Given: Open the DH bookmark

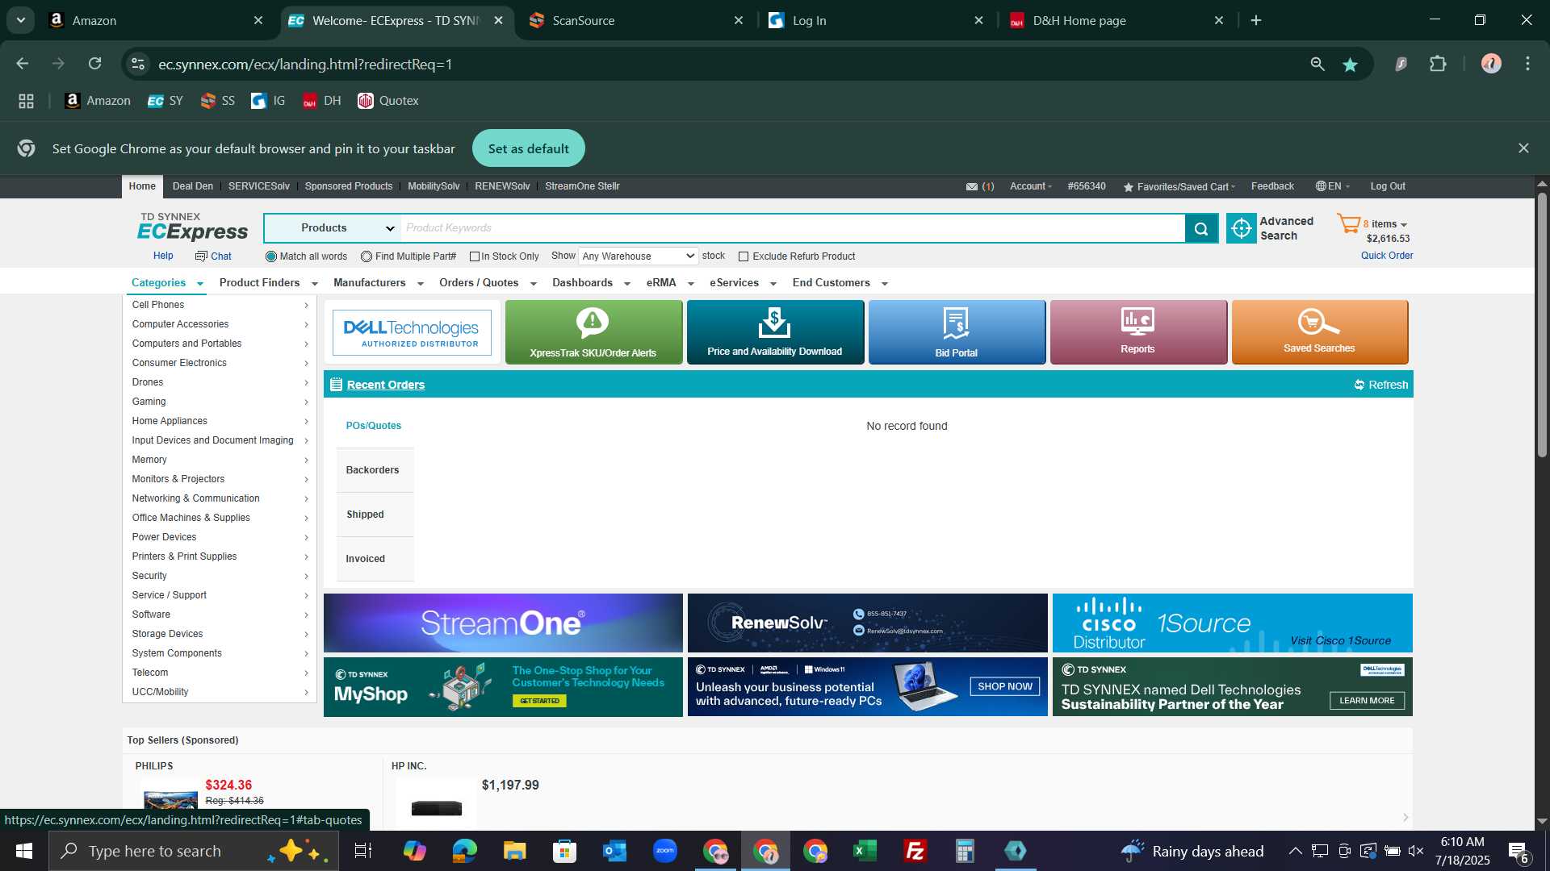Looking at the screenshot, I should pos(321,101).
